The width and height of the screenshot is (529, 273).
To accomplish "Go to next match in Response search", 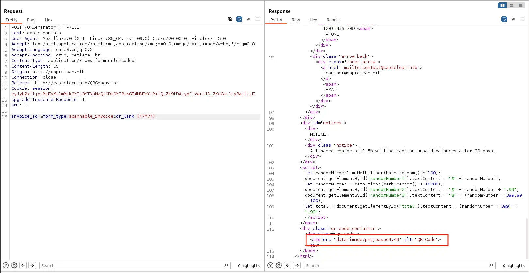I will (x=297, y=265).
